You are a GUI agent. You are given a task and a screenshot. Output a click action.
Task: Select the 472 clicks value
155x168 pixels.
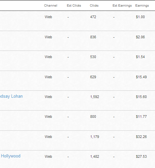point(93,17)
